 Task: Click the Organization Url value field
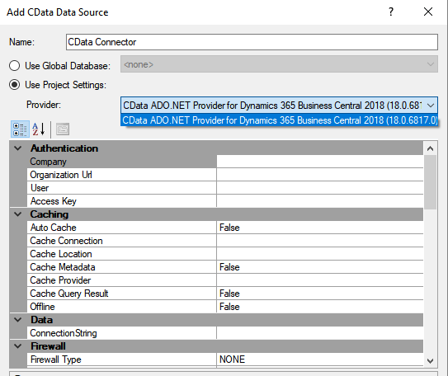click(x=320, y=175)
